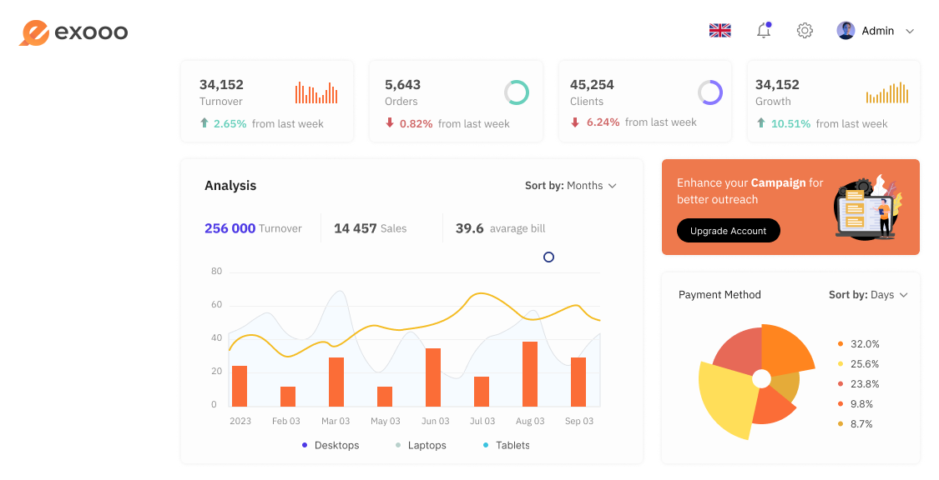Click the 9.8% payment legend entry
The image size is (939, 480).
point(856,404)
